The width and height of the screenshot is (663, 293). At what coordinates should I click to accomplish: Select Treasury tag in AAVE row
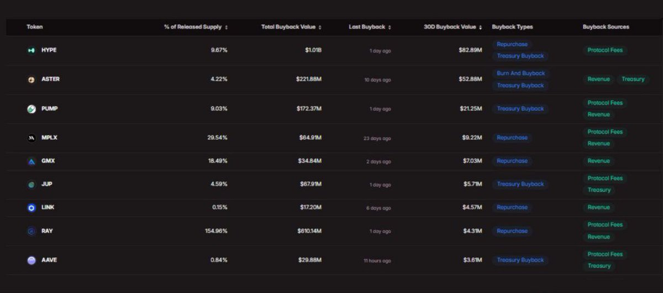599,266
